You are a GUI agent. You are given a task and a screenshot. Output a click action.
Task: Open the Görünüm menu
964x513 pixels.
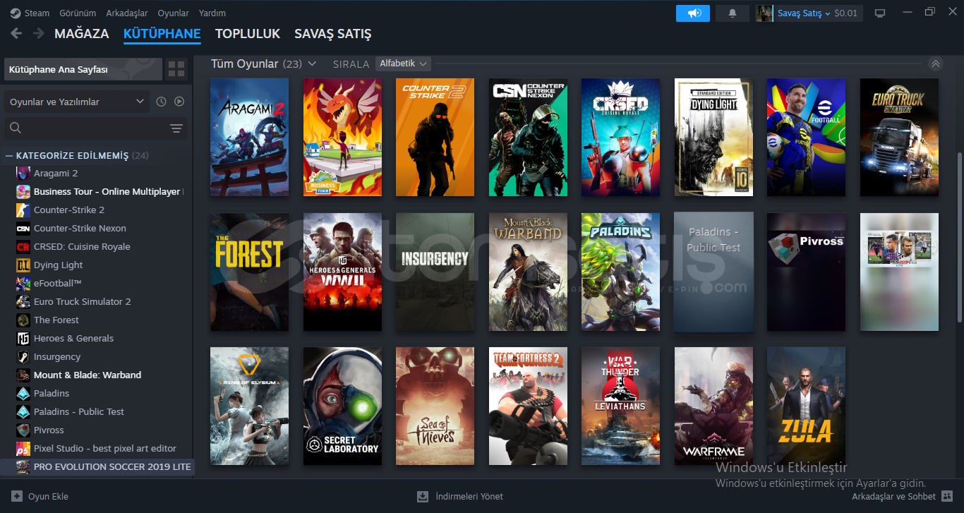(x=78, y=13)
